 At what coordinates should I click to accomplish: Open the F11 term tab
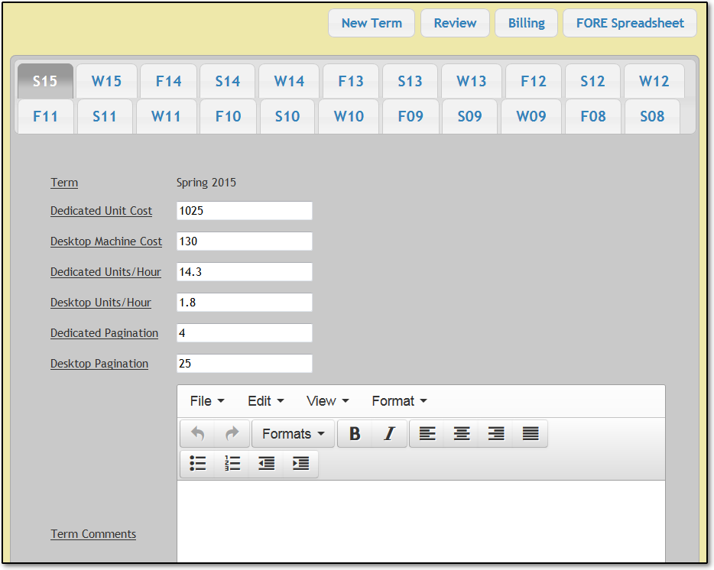pyautogui.click(x=45, y=116)
